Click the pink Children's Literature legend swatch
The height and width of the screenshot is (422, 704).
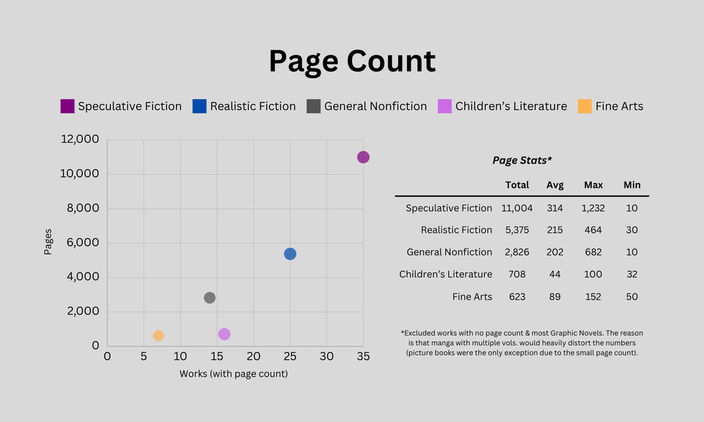[x=445, y=106]
